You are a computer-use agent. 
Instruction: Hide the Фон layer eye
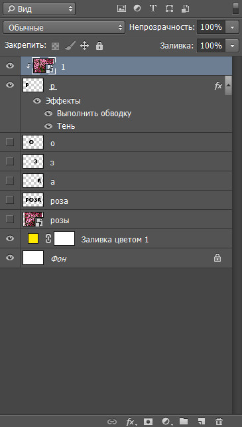point(10,258)
